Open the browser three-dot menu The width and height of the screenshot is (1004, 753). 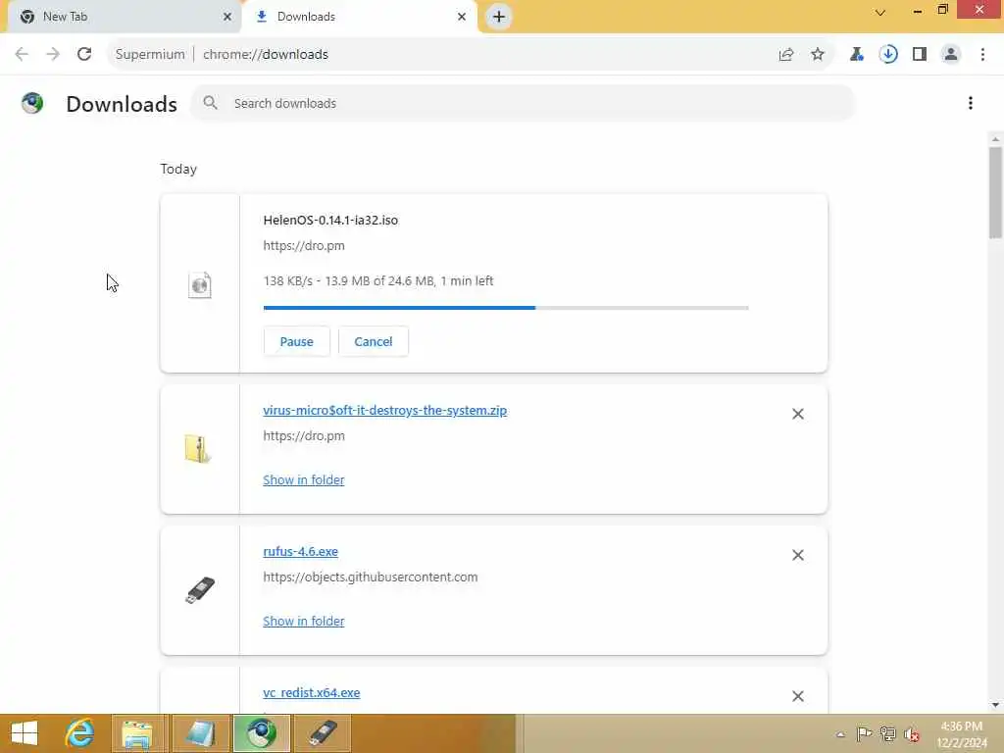pos(982,55)
